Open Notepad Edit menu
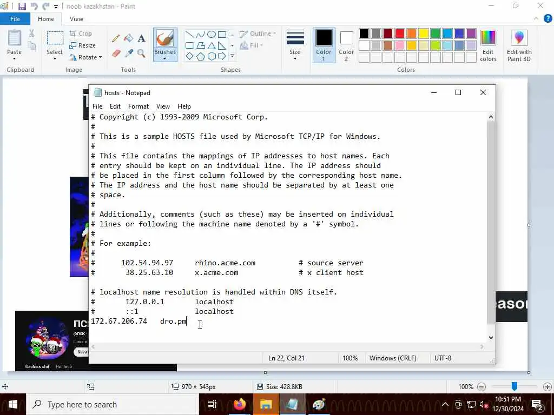The height and width of the screenshot is (415, 554). pos(115,106)
